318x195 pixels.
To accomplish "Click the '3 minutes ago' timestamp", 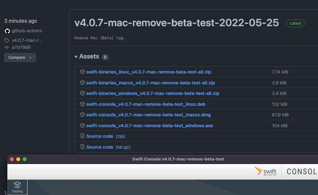I will (21, 21).
